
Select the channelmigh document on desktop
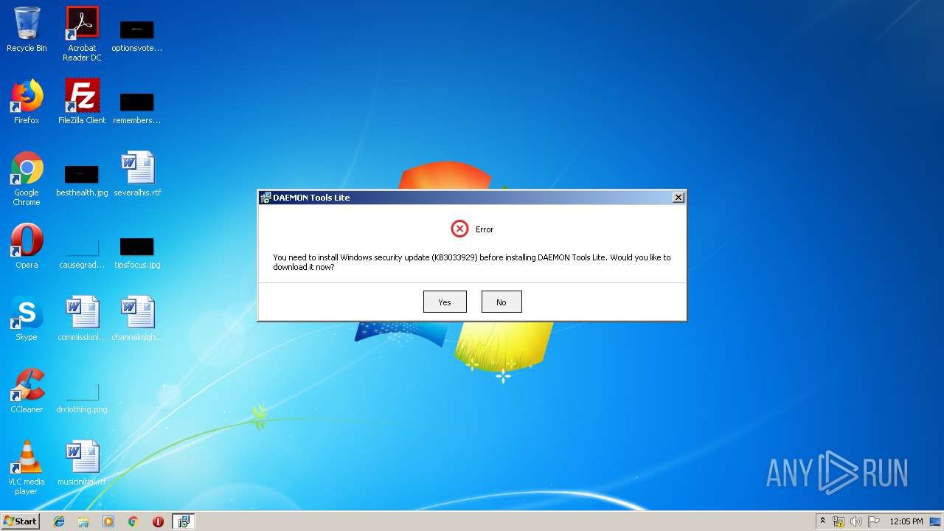point(137,319)
